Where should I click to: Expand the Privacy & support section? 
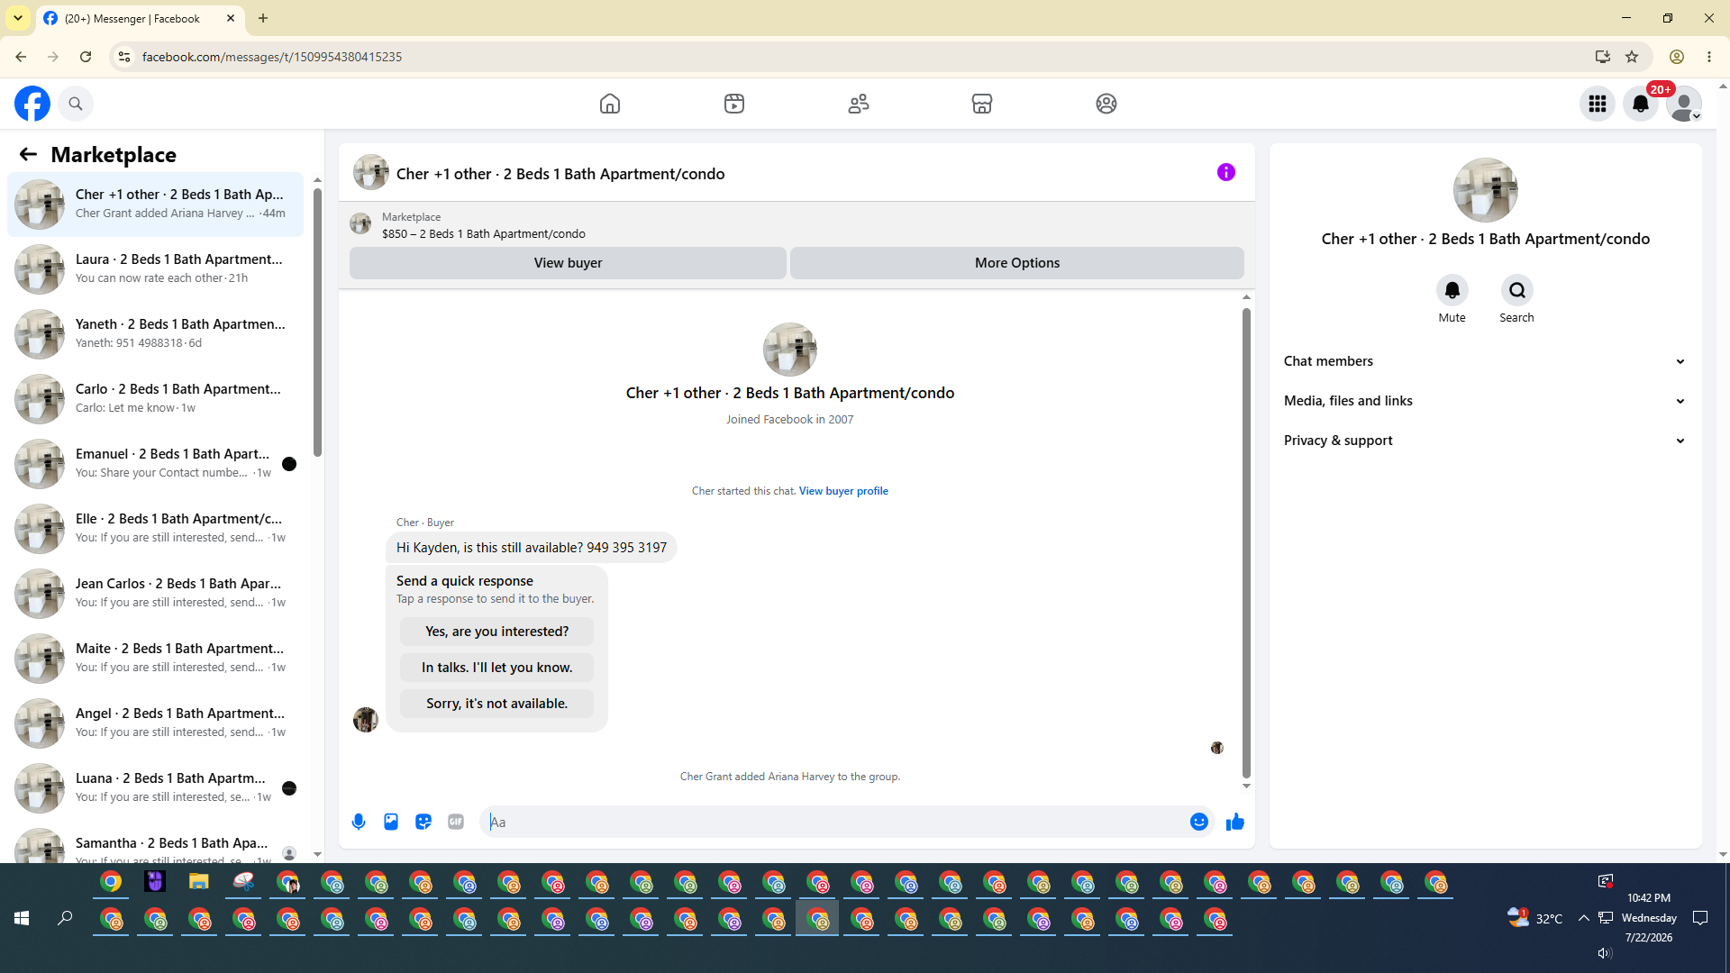coord(1486,441)
